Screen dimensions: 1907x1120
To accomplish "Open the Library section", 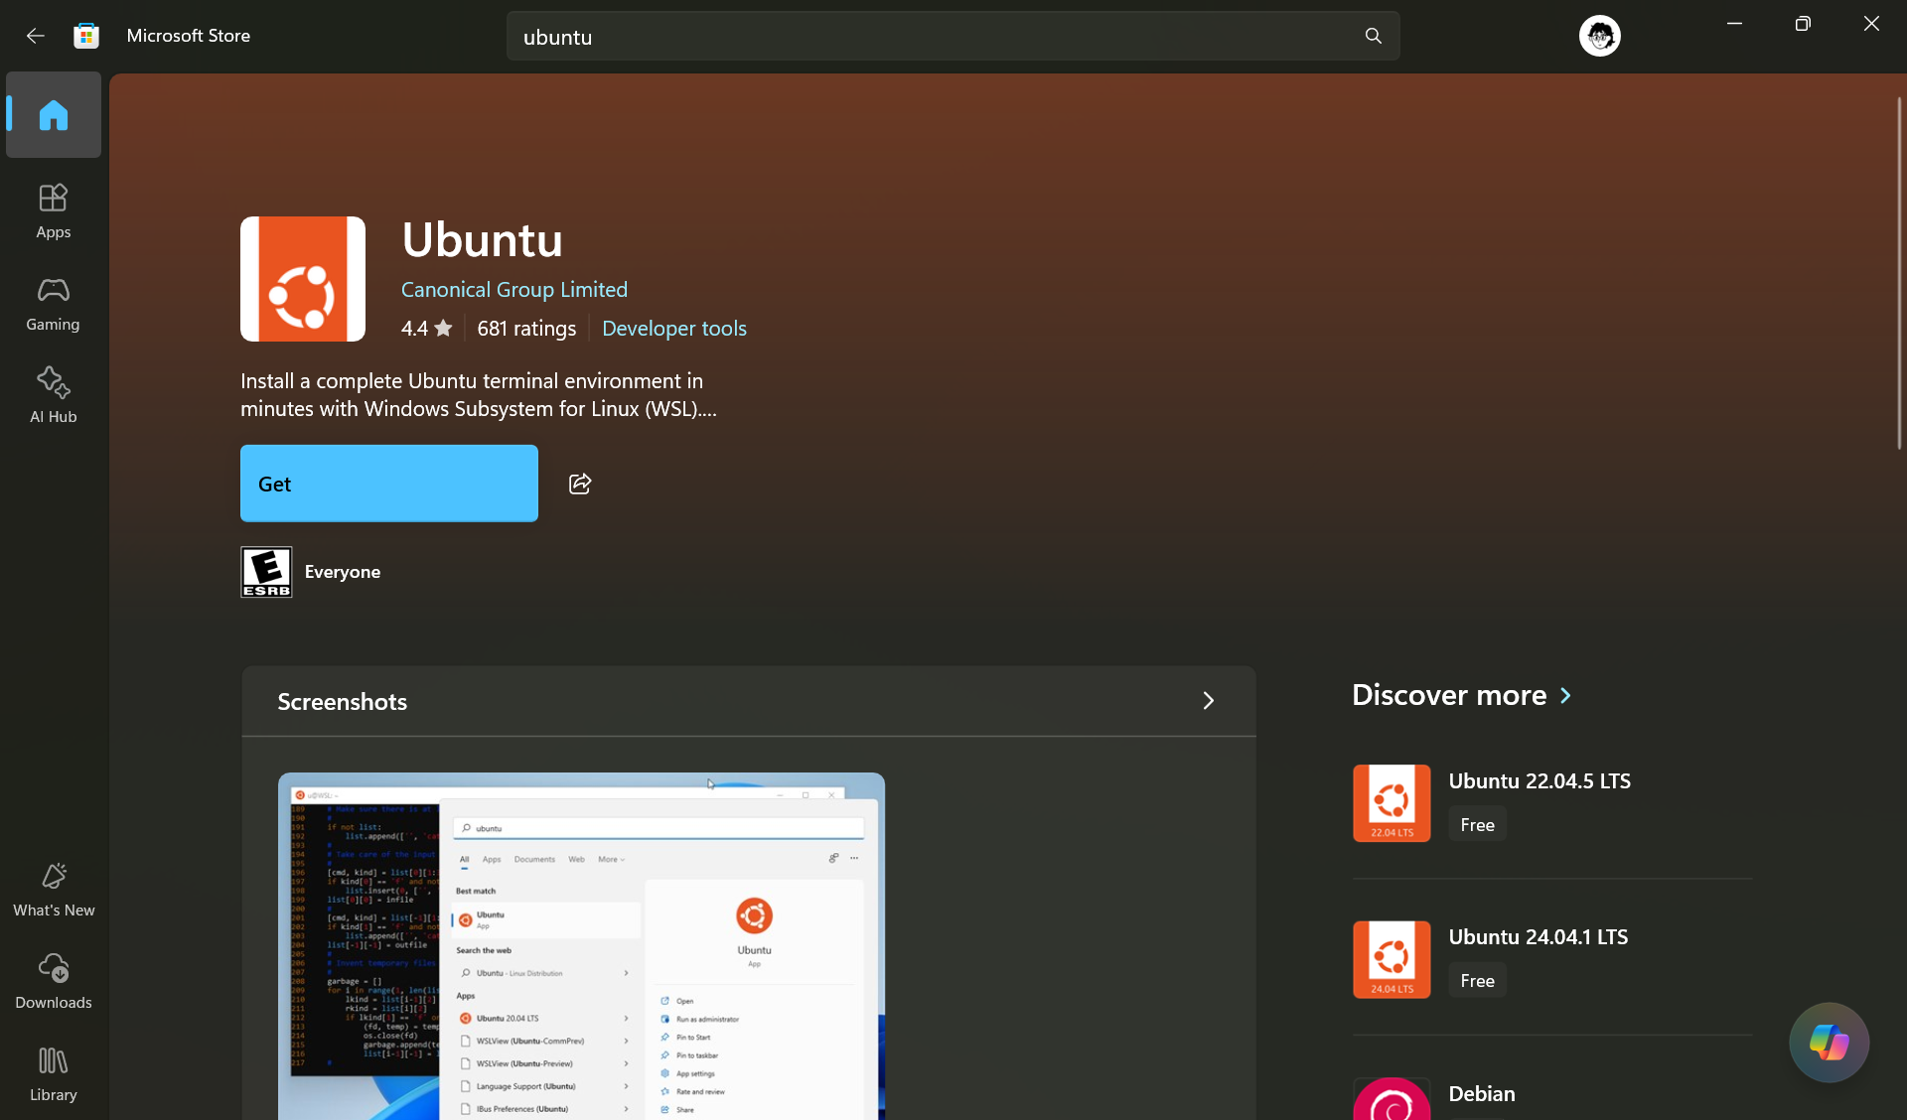I will 54,1073.
